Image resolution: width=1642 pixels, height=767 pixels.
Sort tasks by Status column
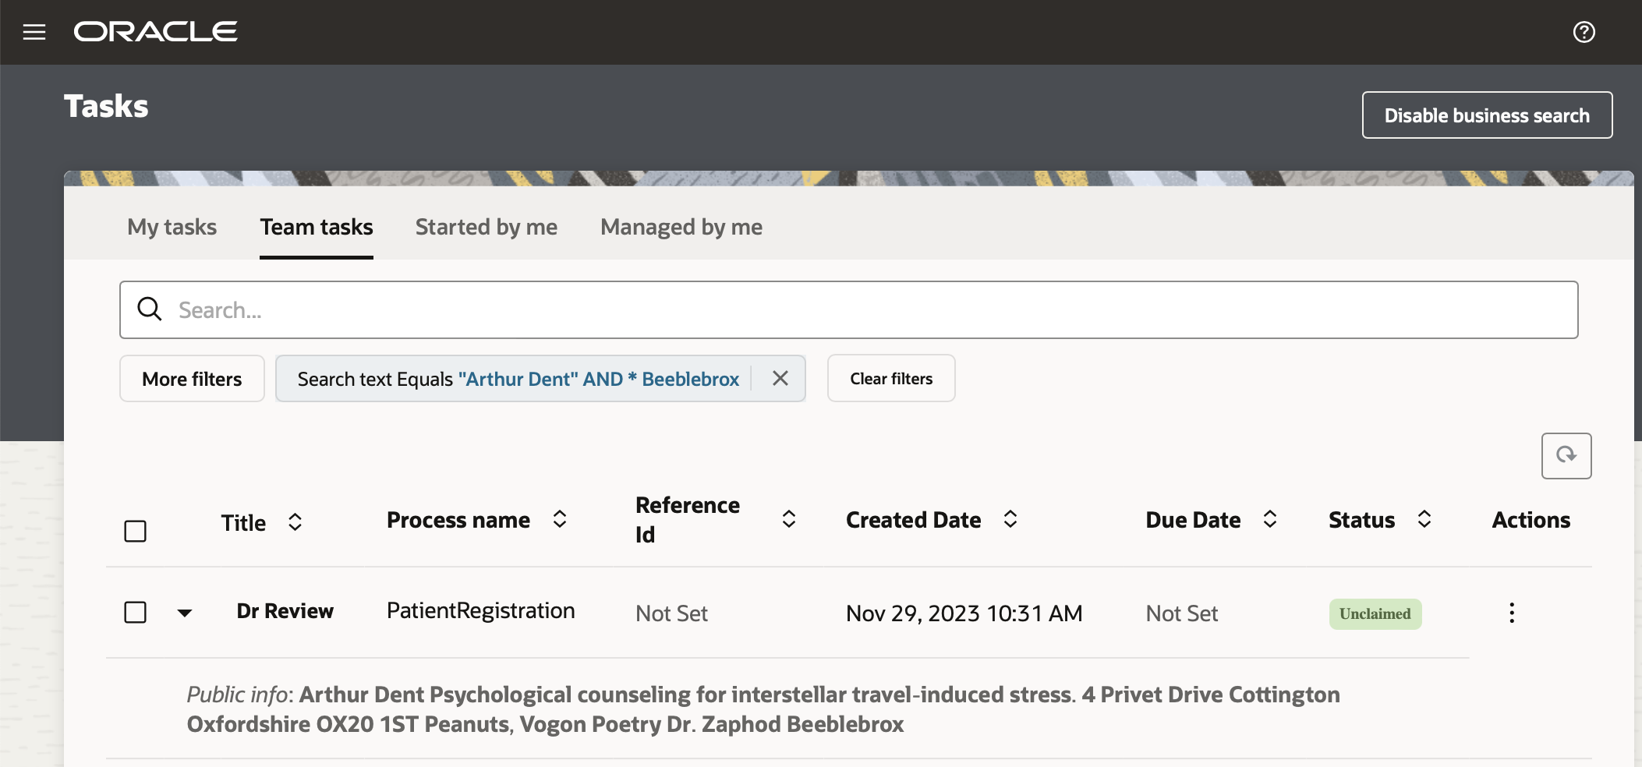click(1424, 519)
